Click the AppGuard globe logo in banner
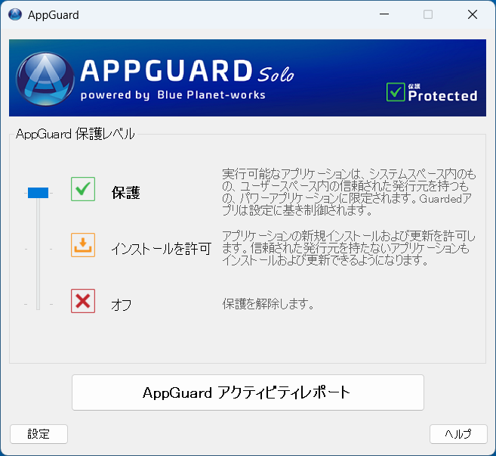The image size is (496, 456). (x=45, y=78)
